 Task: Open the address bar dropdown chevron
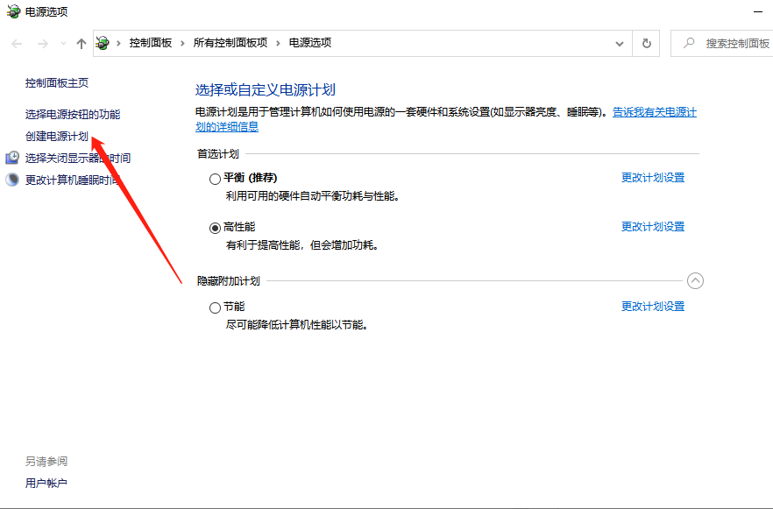tap(620, 42)
